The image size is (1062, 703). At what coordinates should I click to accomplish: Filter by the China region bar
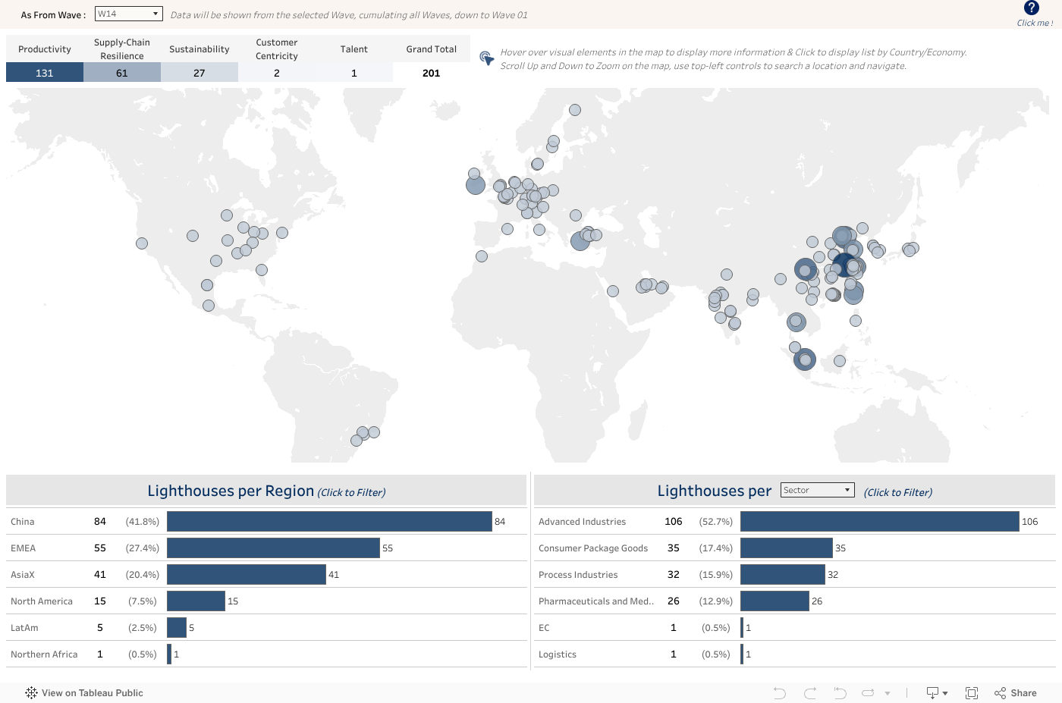(329, 522)
